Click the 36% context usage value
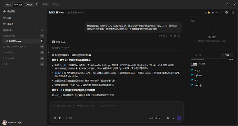238x126 pixels. (231, 59)
